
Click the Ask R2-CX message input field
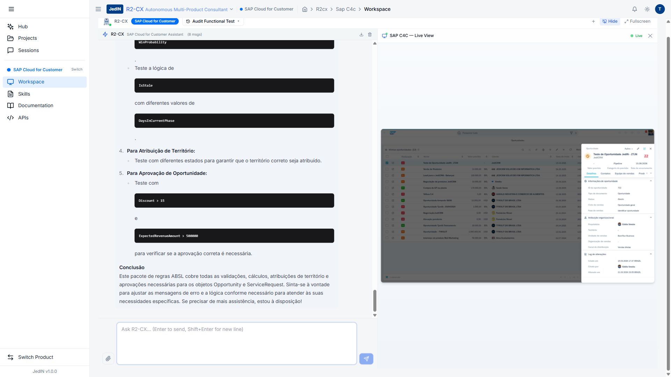(x=237, y=343)
